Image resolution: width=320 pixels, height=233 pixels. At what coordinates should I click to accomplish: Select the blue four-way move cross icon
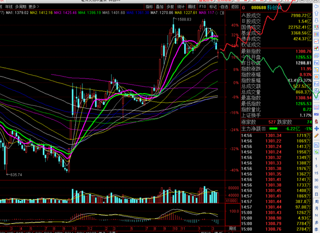click(316, 129)
